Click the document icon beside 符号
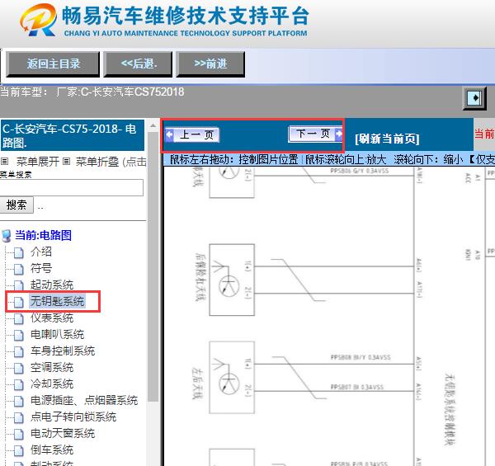Viewport: 495px width, 466px height. (x=19, y=269)
